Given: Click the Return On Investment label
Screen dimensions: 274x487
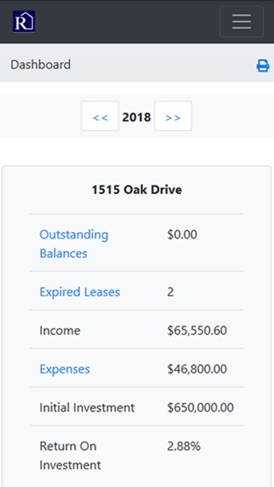Looking at the screenshot, I should click(70, 456).
